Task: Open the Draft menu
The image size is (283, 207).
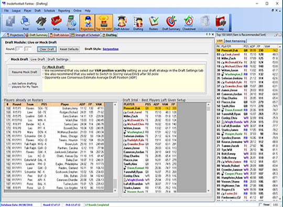Action: (38, 10)
